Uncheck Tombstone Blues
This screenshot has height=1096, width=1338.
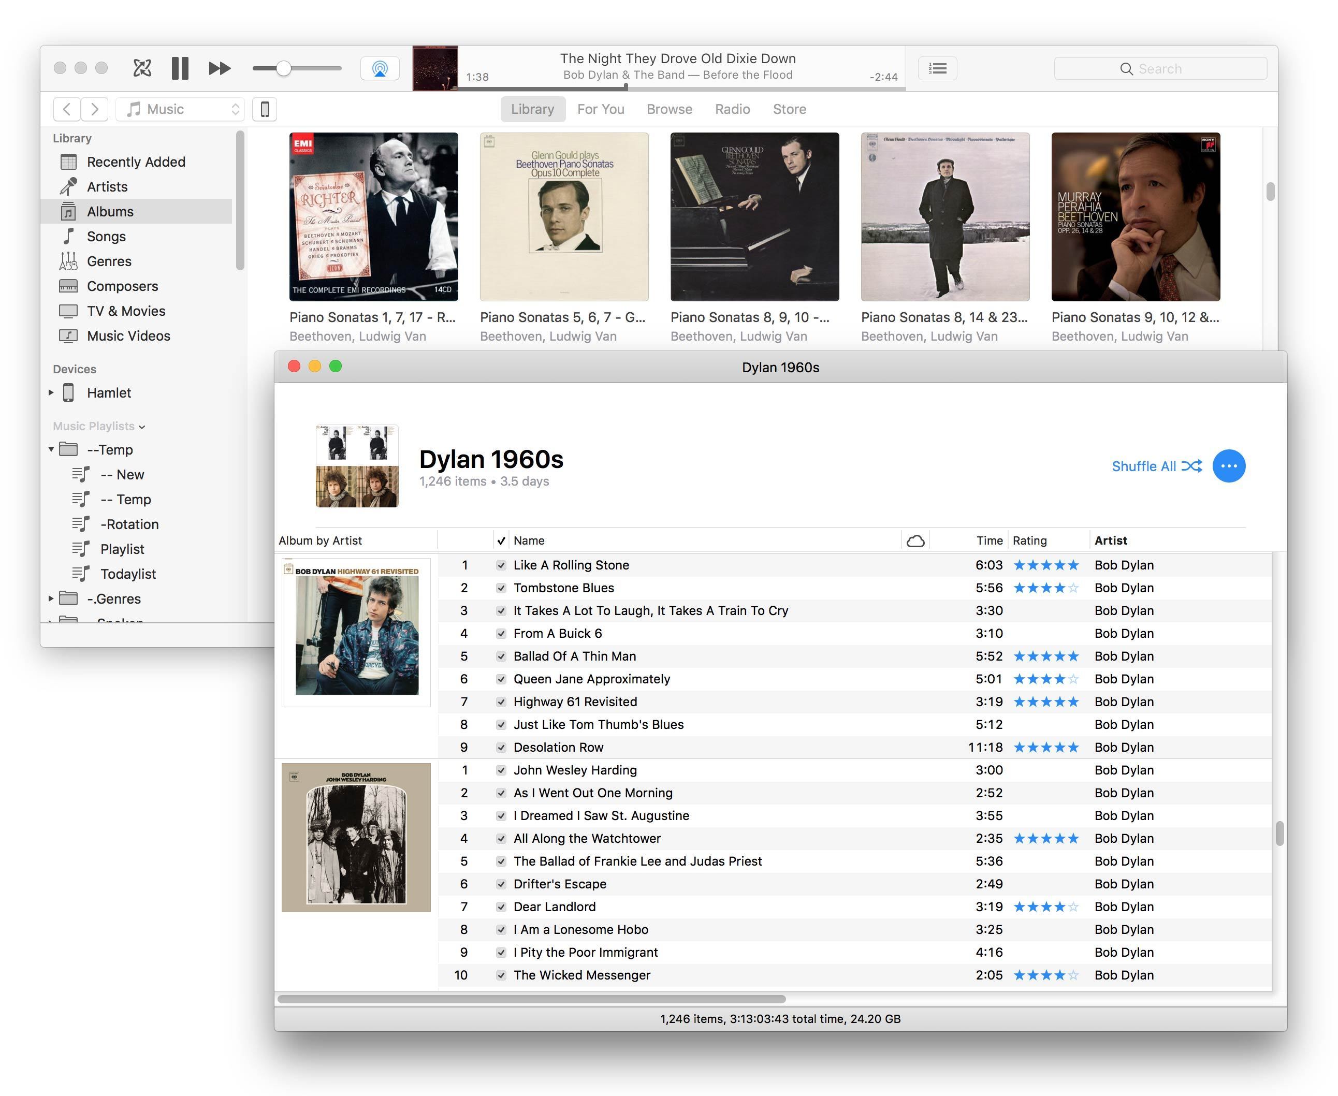[x=501, y=588]
